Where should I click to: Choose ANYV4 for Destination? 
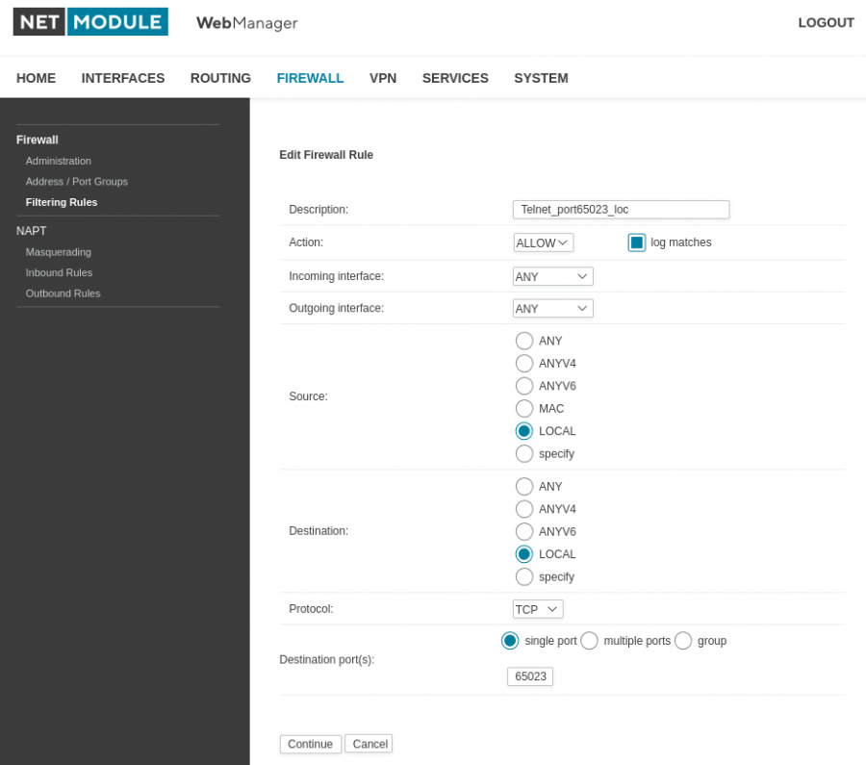(x=523, y=509)
